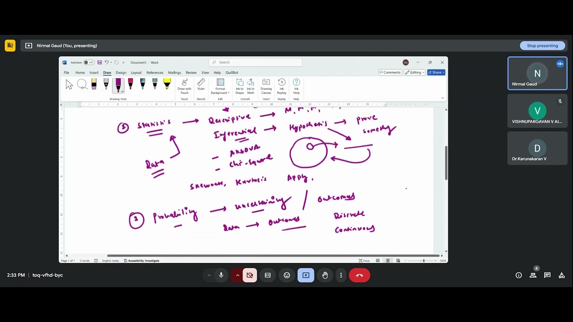The height and width of the screenshot is (322, 573).
Task: Click the Word Search box
Action: point(255,62)
